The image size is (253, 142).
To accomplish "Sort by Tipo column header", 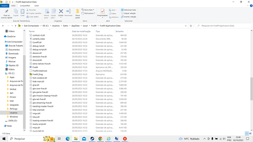I will tap(98, 31).
